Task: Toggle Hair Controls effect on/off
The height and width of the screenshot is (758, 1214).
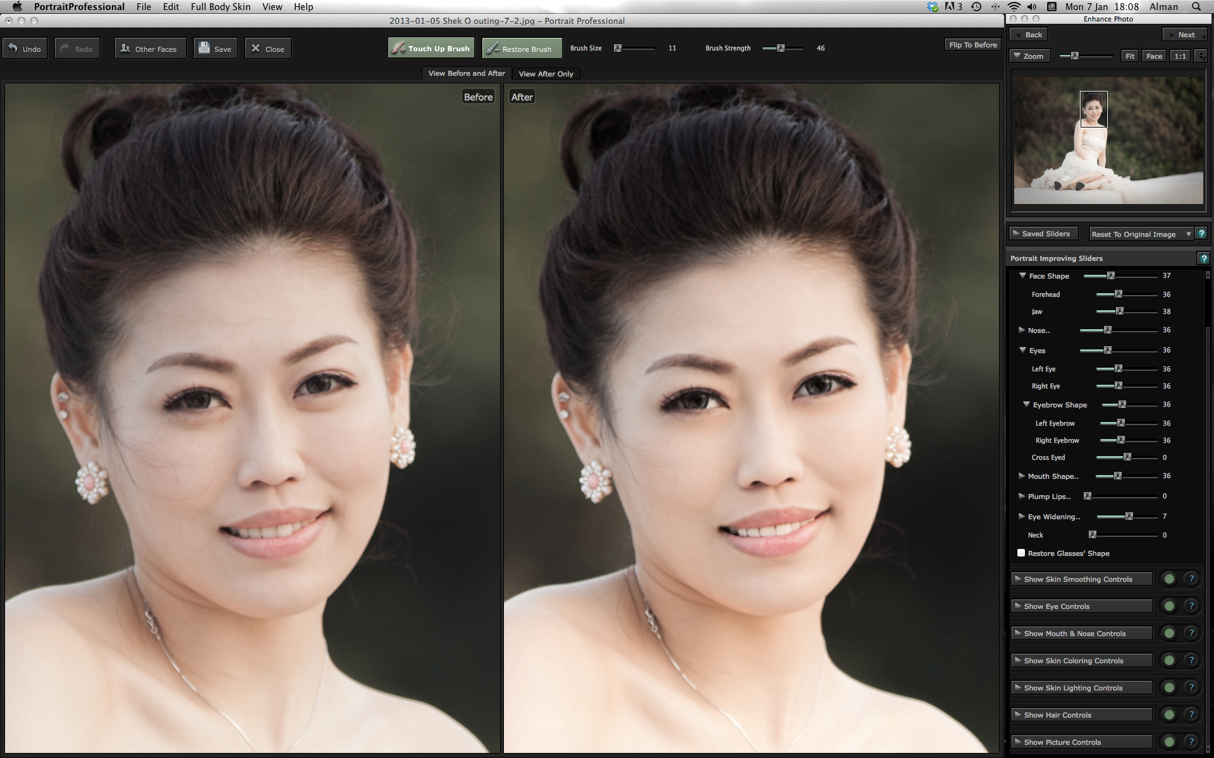Action: (1169, 714)
